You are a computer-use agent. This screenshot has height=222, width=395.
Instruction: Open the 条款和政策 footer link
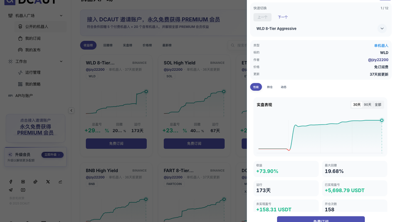(x=17, y=198)
